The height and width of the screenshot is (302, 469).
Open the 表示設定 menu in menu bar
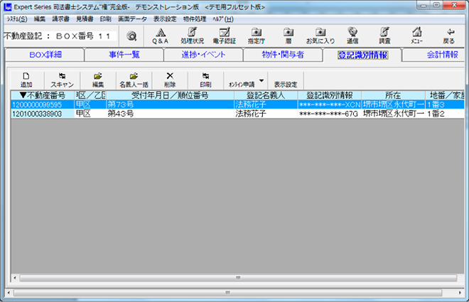[x=165, y=18]
